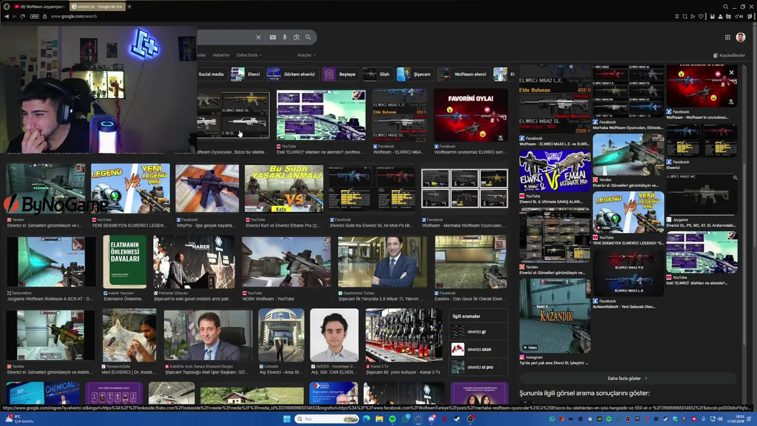Click the player play-triangle toolbar icon
This screenshot has width=757, height=426.
pos(693,16)
